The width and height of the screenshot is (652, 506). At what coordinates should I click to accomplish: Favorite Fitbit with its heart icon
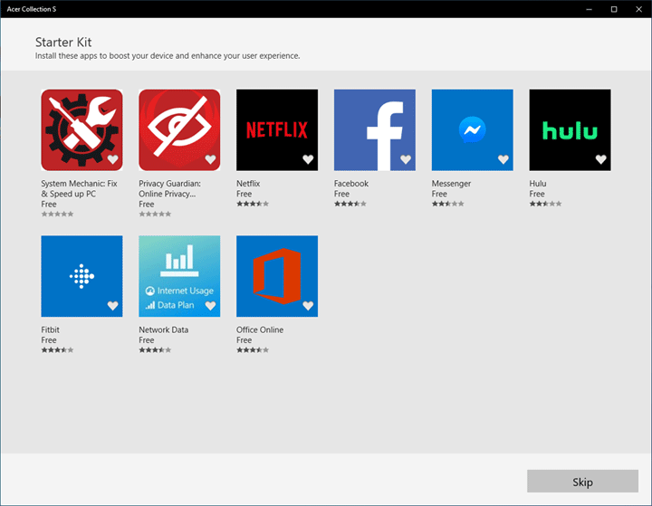coord(112,306)
